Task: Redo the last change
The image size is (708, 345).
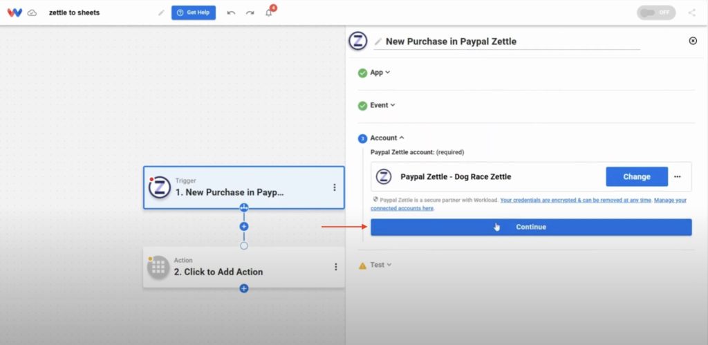Action: pos(250,12)
